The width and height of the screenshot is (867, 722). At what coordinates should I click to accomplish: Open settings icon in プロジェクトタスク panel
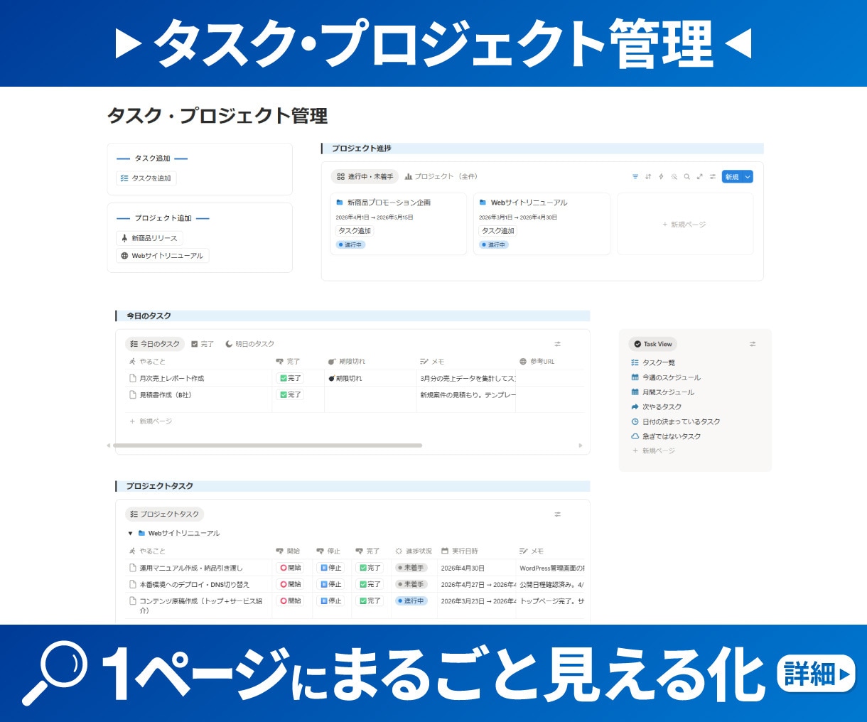(558, 514)
